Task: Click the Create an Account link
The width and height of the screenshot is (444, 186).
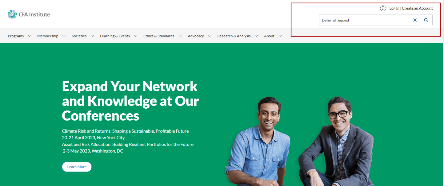Action: [x=417, y=8]
